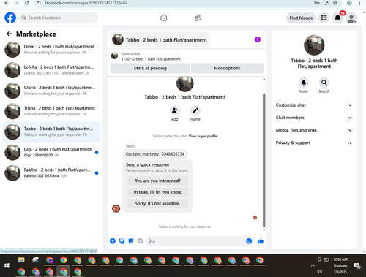Click the More options button
The image size is (366, 277).
[227, 68]
